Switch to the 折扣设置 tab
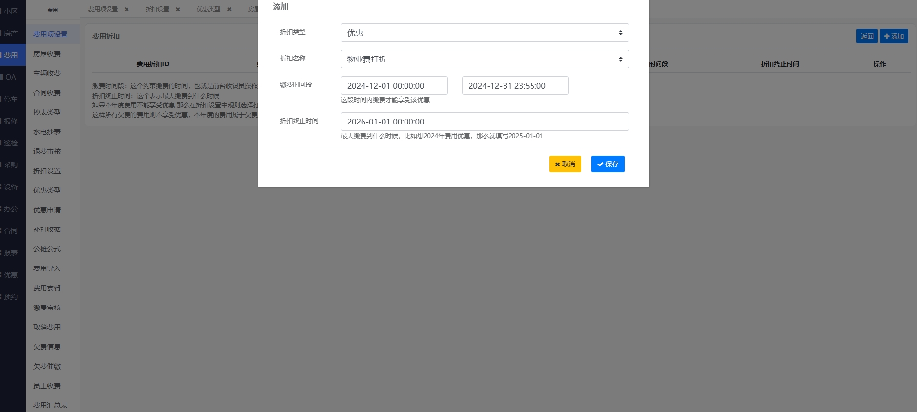917x412 pixels. coord(157,9)
